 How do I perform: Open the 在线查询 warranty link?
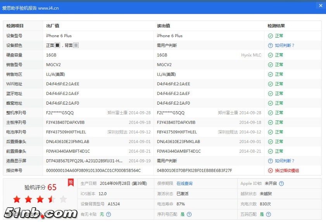pos(184,184)
